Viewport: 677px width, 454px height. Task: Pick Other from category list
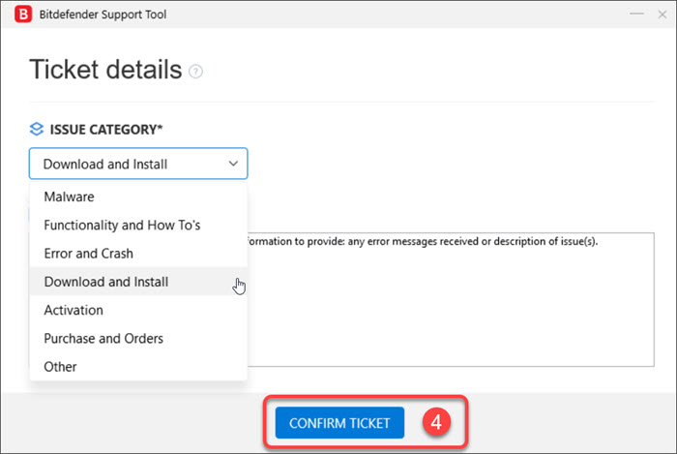138,367
